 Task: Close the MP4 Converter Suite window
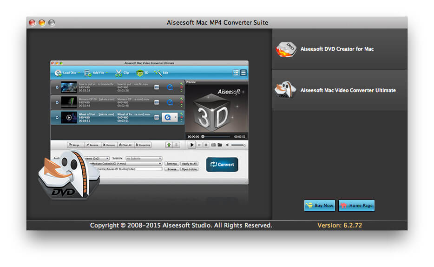click(33, 23)
